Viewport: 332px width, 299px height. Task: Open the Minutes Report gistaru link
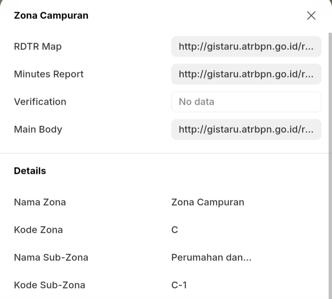click(x=246, y=74)
